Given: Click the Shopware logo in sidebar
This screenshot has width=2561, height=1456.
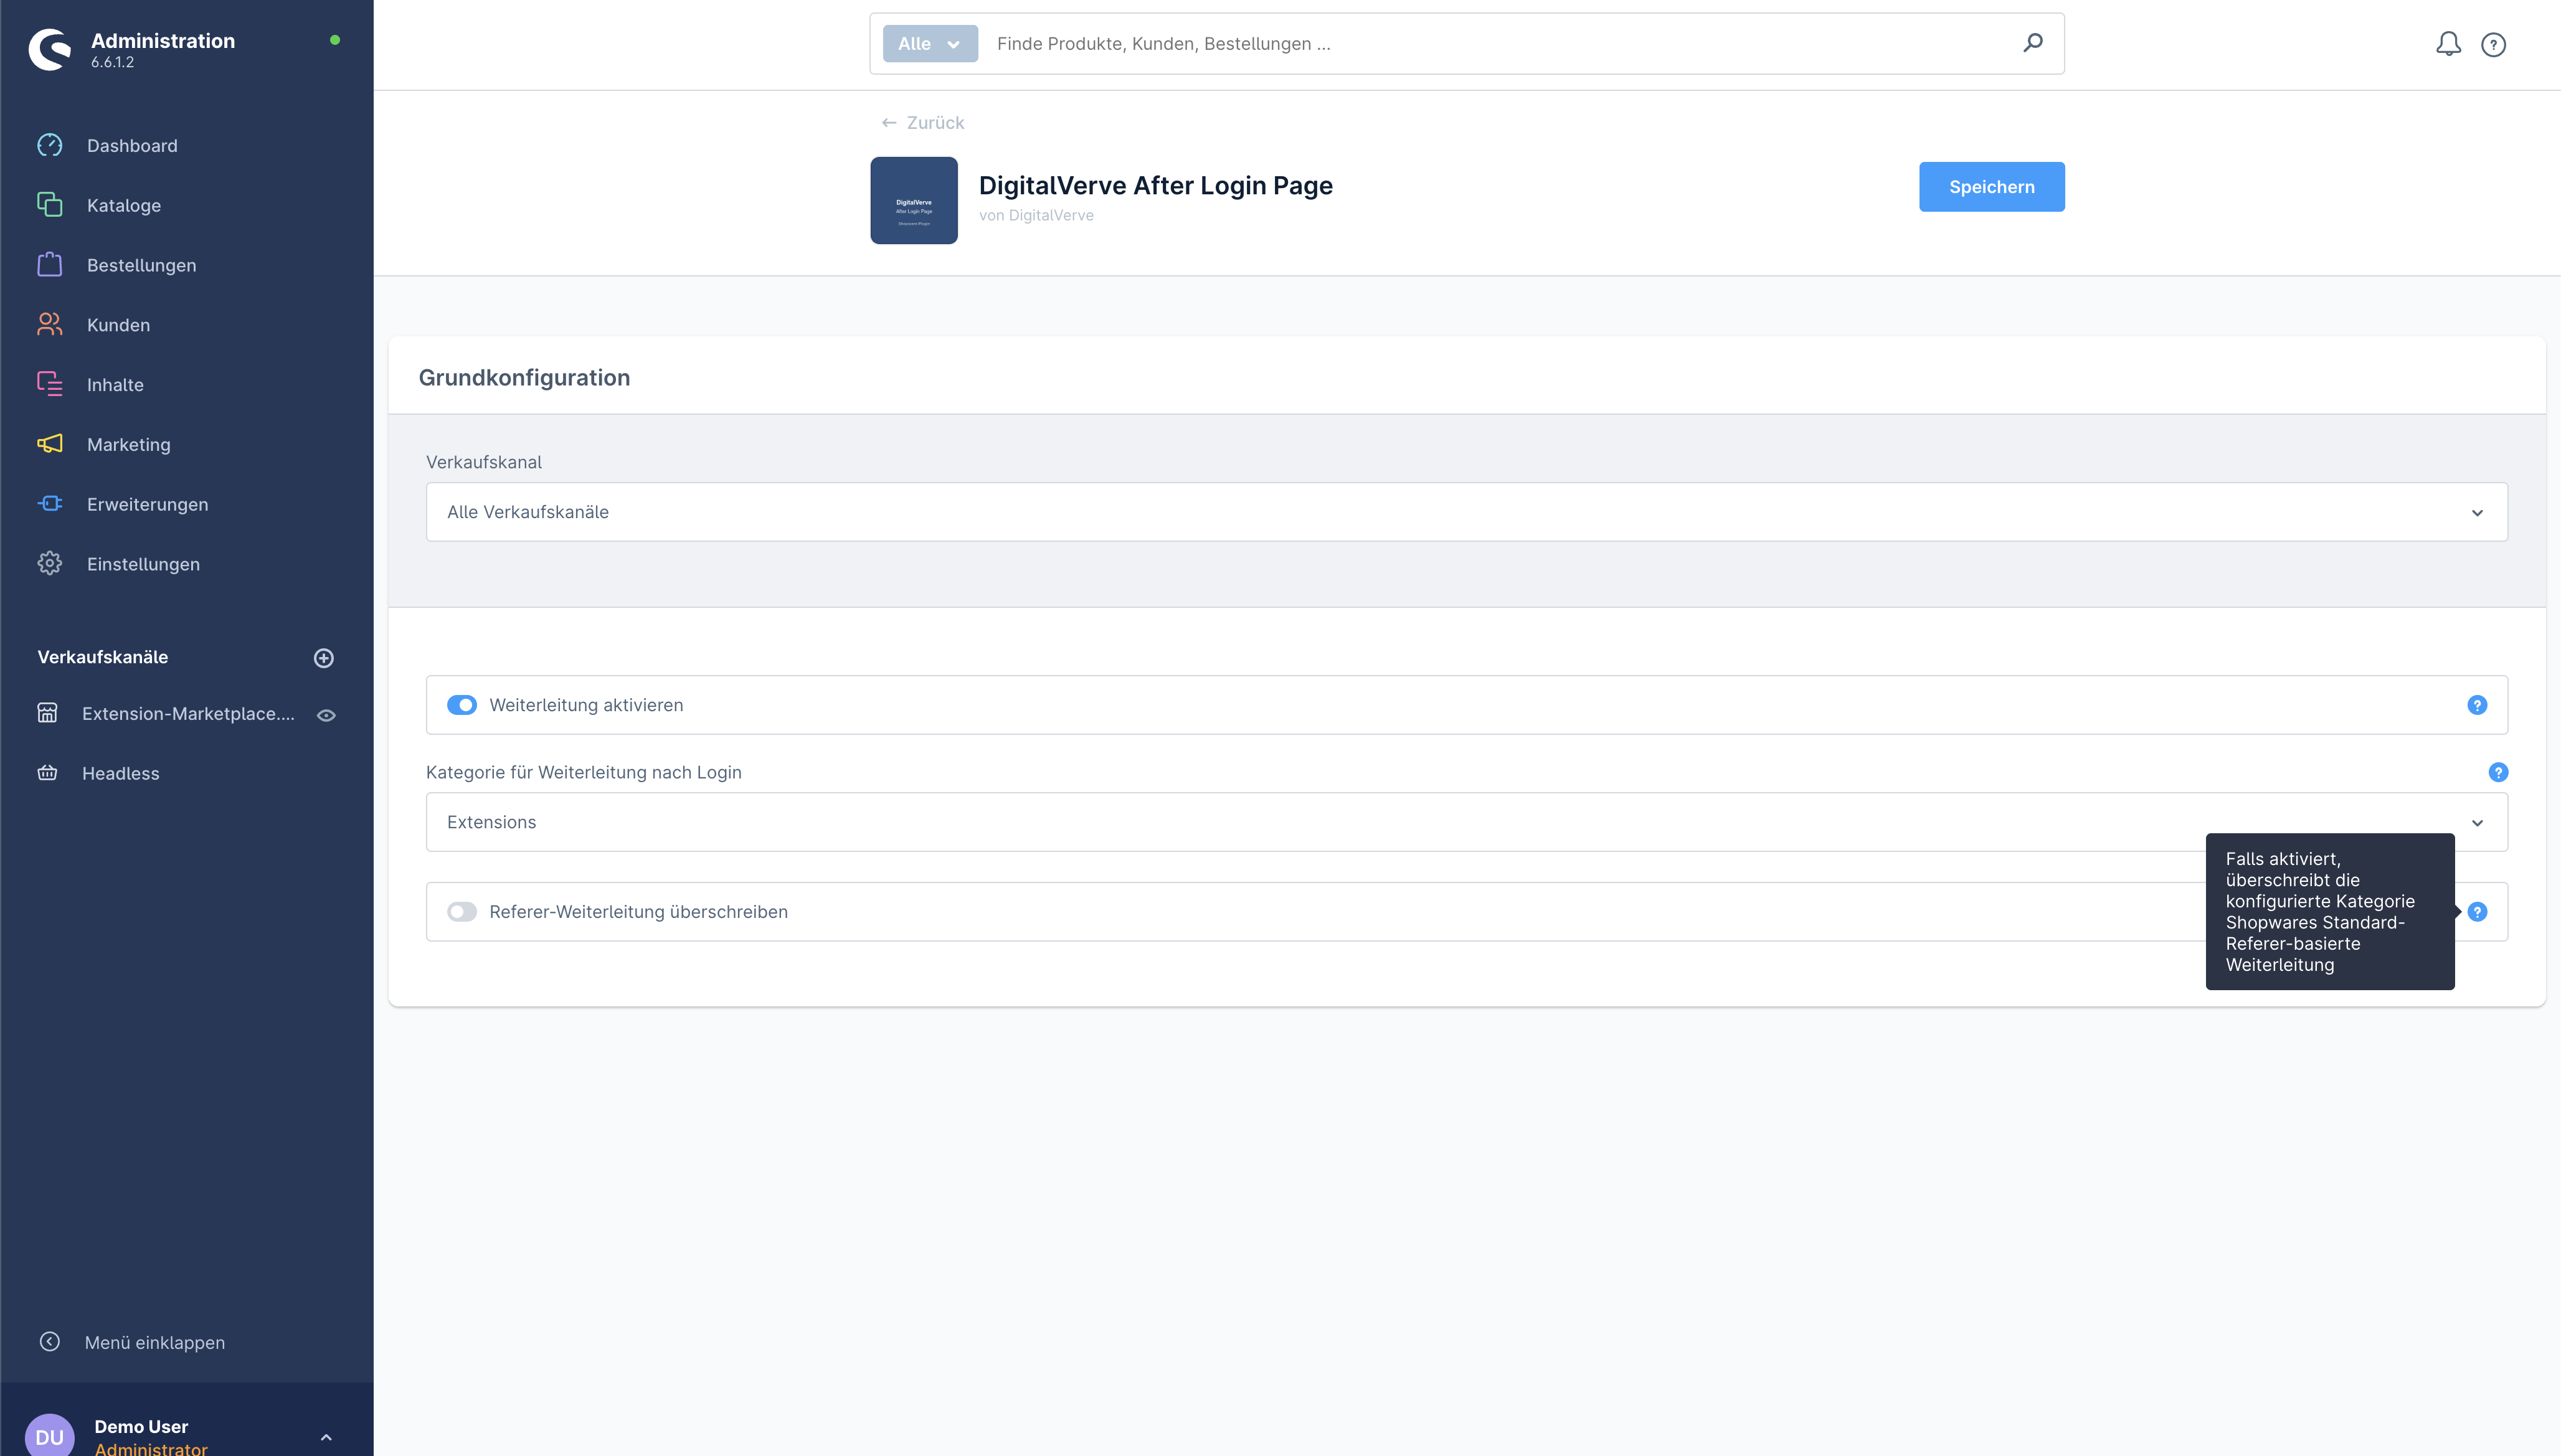Looking at the screenshot, I should tap(50, 49).
